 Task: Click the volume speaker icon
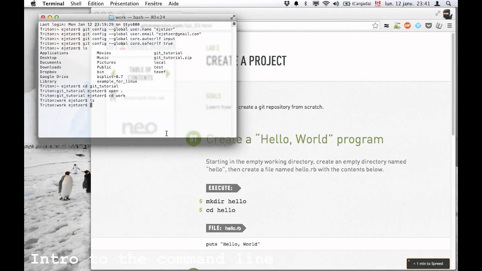(x=336, y=4)
